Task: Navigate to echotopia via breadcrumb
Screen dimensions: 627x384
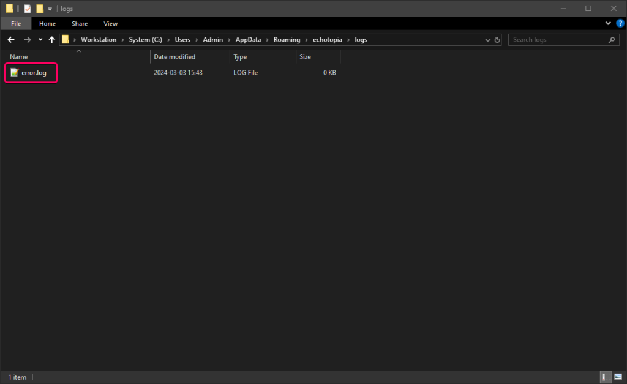Action: point(327,39)
